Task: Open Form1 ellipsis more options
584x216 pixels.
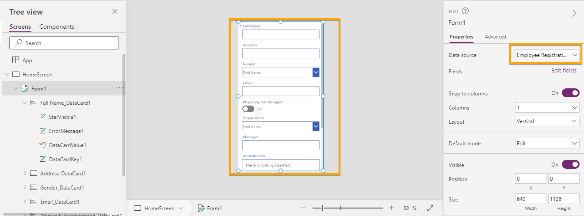Action: click(x=119, y=88)
